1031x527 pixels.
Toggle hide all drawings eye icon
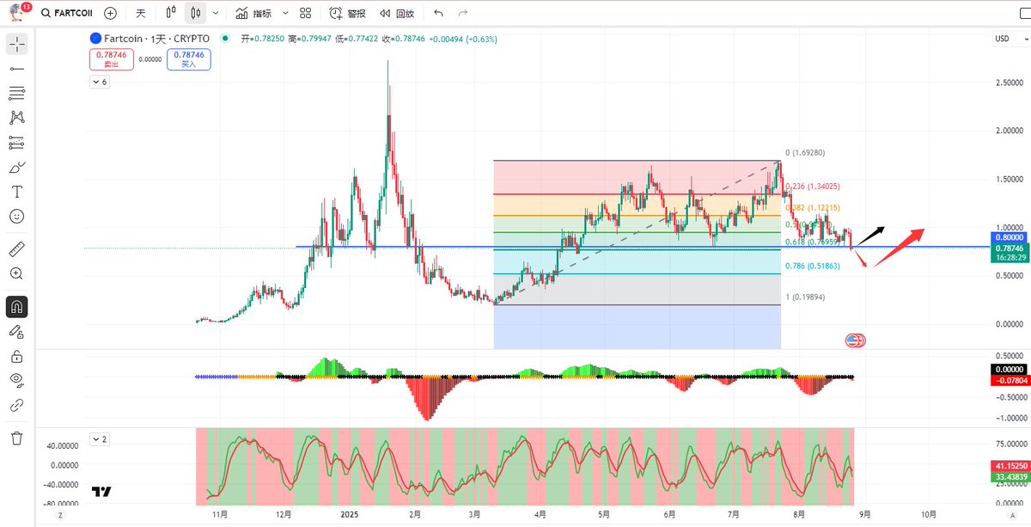[17, 380]
